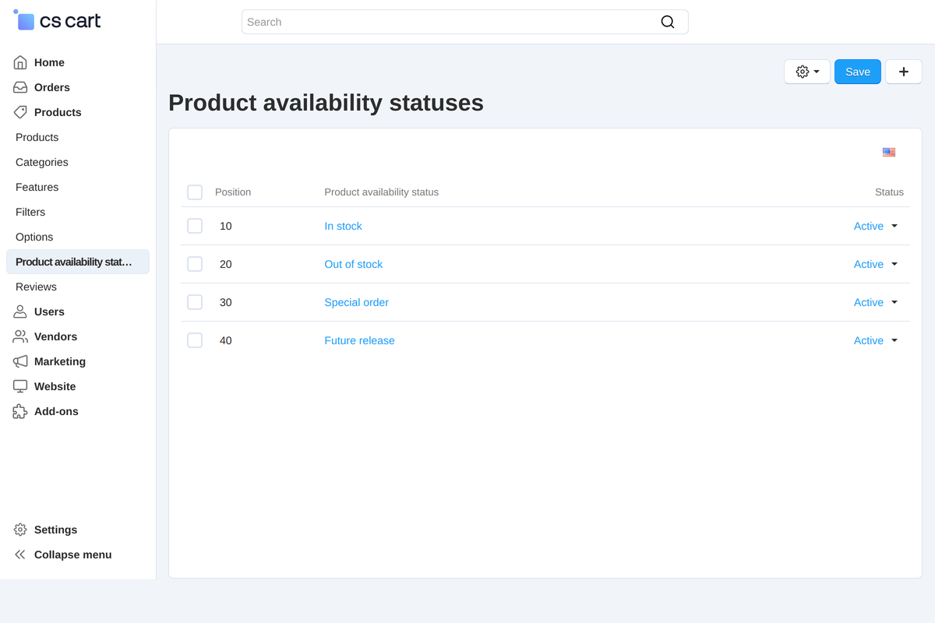The height and width of the screenshot is (623, 935).
Task: Select Product availability statuses menu item
Action: [x=78, y=262]
